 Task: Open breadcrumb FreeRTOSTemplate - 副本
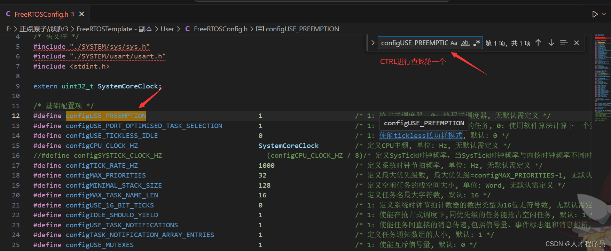click(114, 29)
